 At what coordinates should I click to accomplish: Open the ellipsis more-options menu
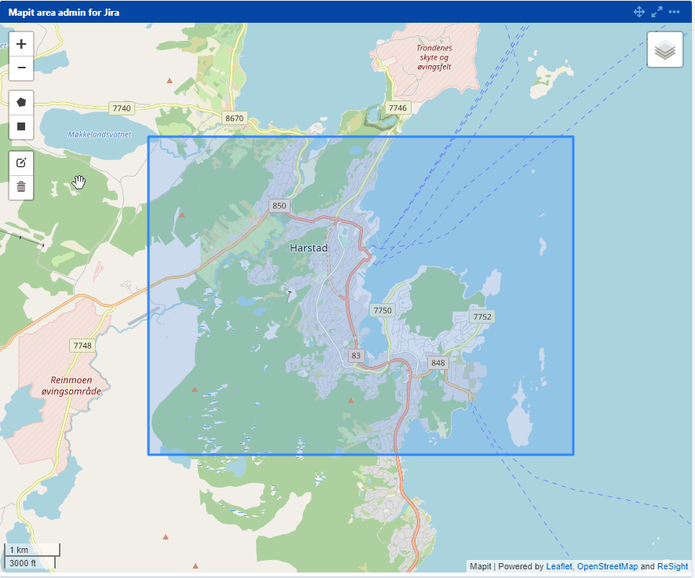(674, 12)
